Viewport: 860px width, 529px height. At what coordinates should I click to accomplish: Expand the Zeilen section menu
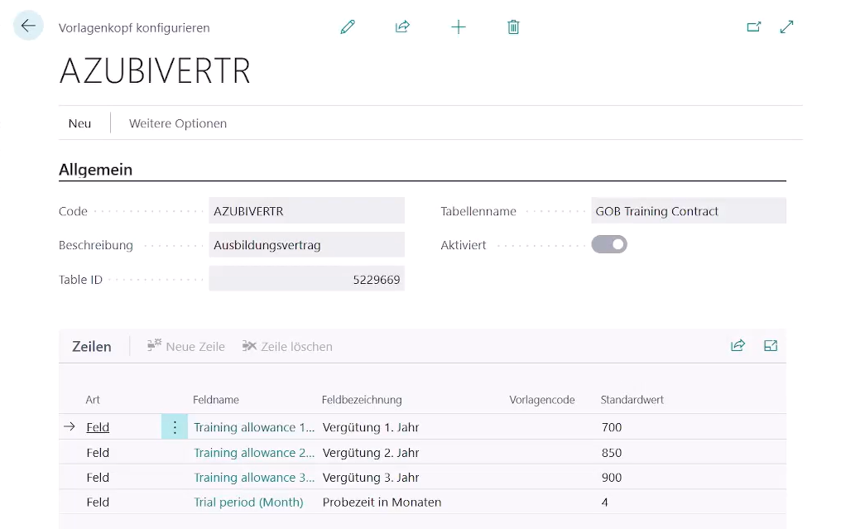pyautogui.click(x=92, y=347)
